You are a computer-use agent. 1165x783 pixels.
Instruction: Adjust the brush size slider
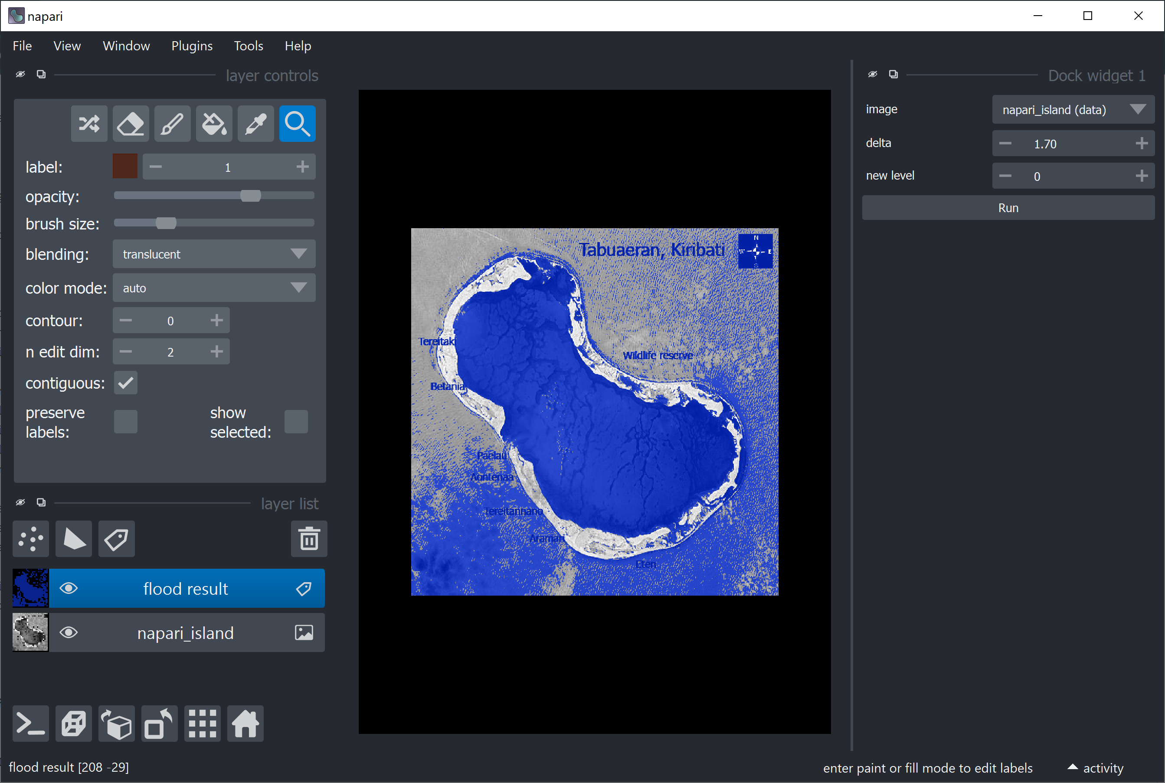[x=214, y=223]
